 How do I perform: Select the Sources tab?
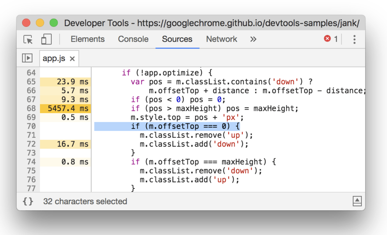[x=177, y=39]
